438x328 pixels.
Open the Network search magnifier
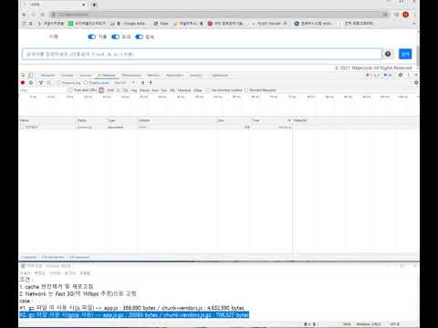click(48, 83)
